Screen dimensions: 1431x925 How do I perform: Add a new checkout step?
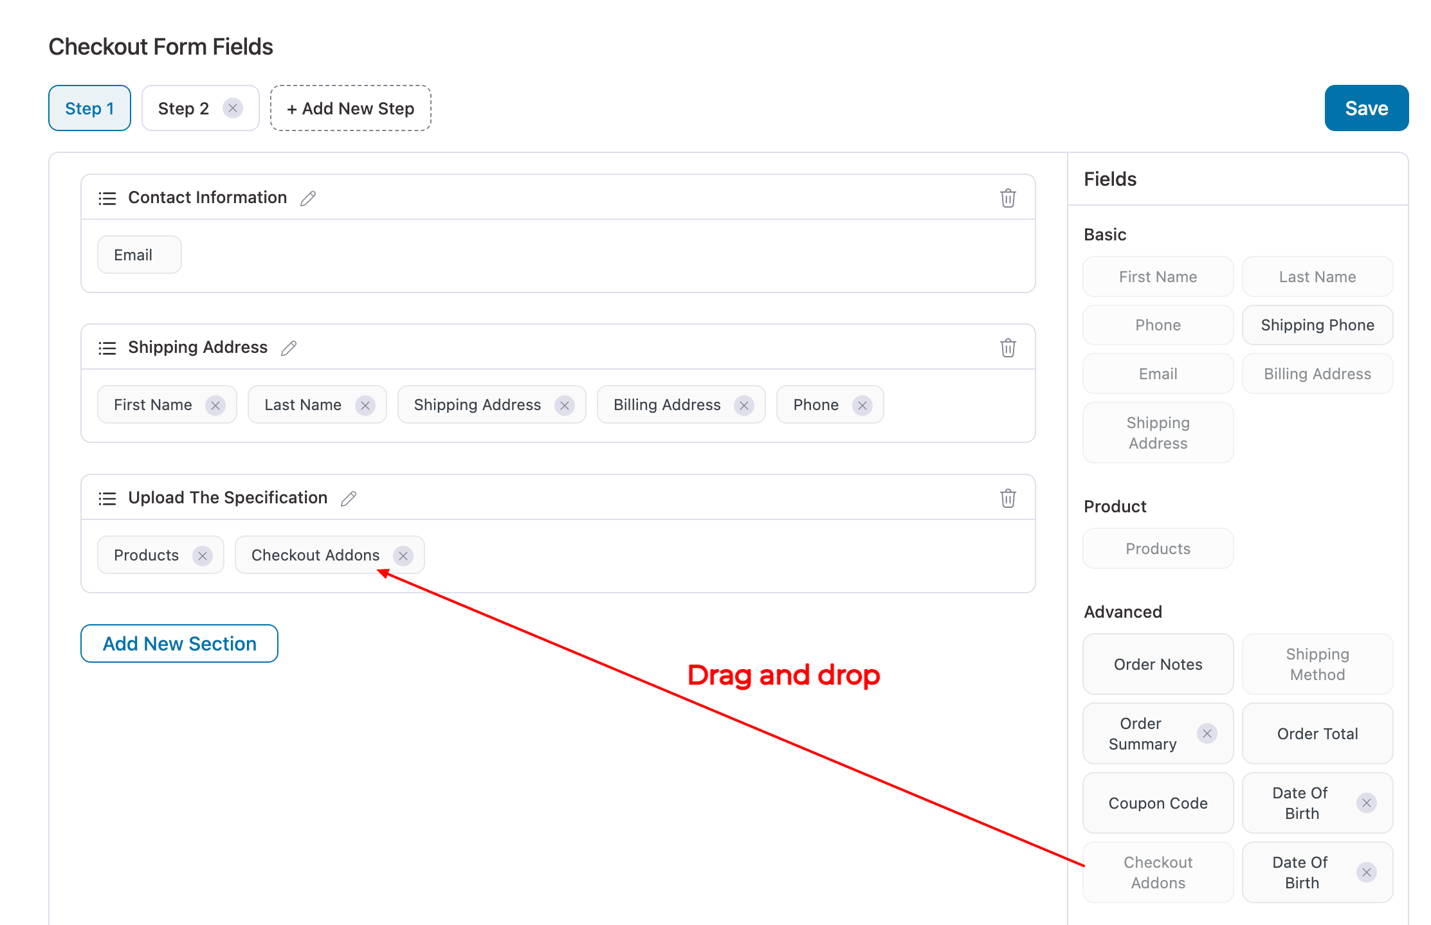tap(351, 108)
